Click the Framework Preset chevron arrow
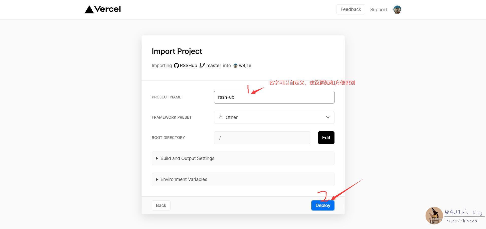The height and width of the screenshot is (229, 486). click(328, 117)
